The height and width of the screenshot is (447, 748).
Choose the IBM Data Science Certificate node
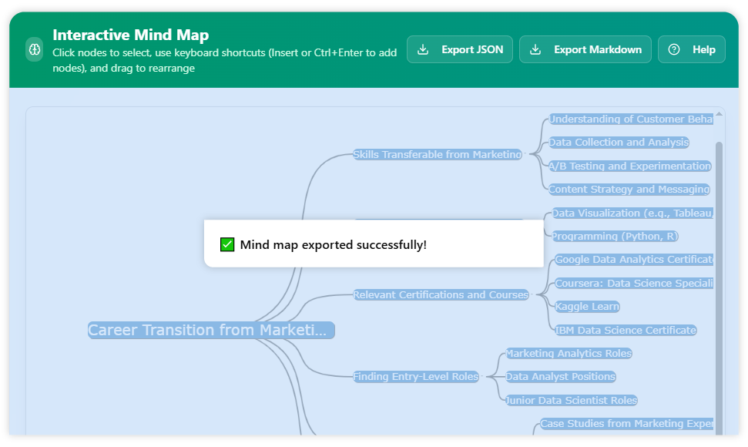tap(626, 330)
